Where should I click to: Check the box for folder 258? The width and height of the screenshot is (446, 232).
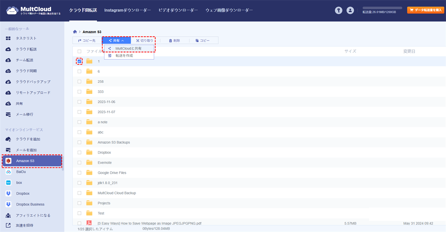point(79,81)
